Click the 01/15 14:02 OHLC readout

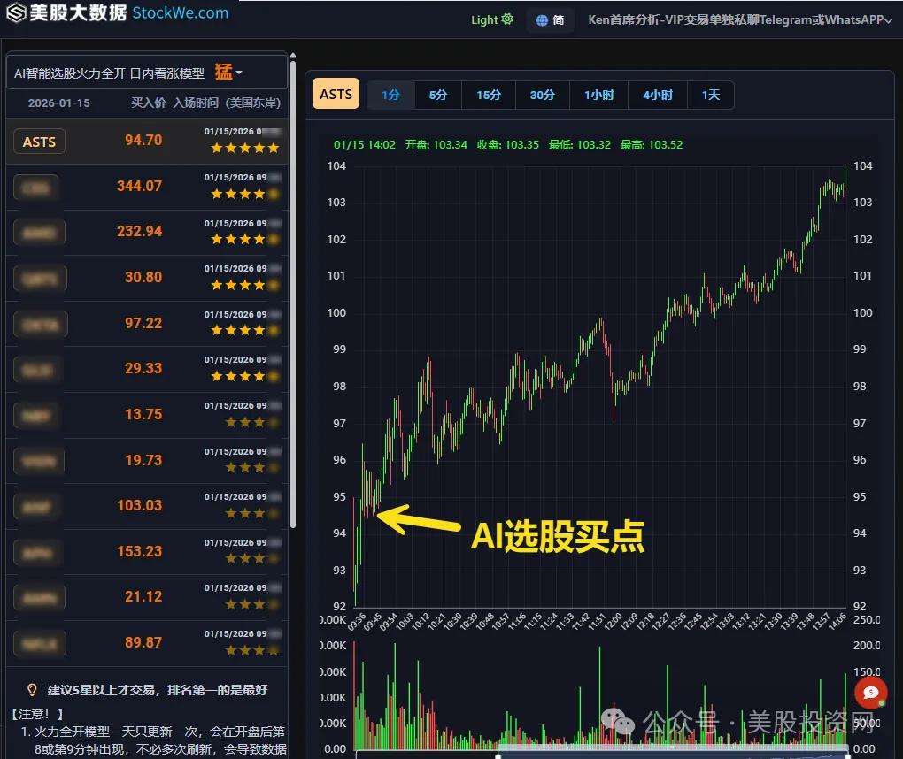click(x=507, y=144)
